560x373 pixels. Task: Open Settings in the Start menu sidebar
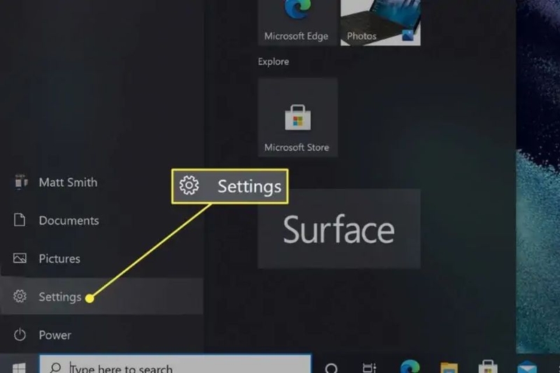[x=101, y=297]
